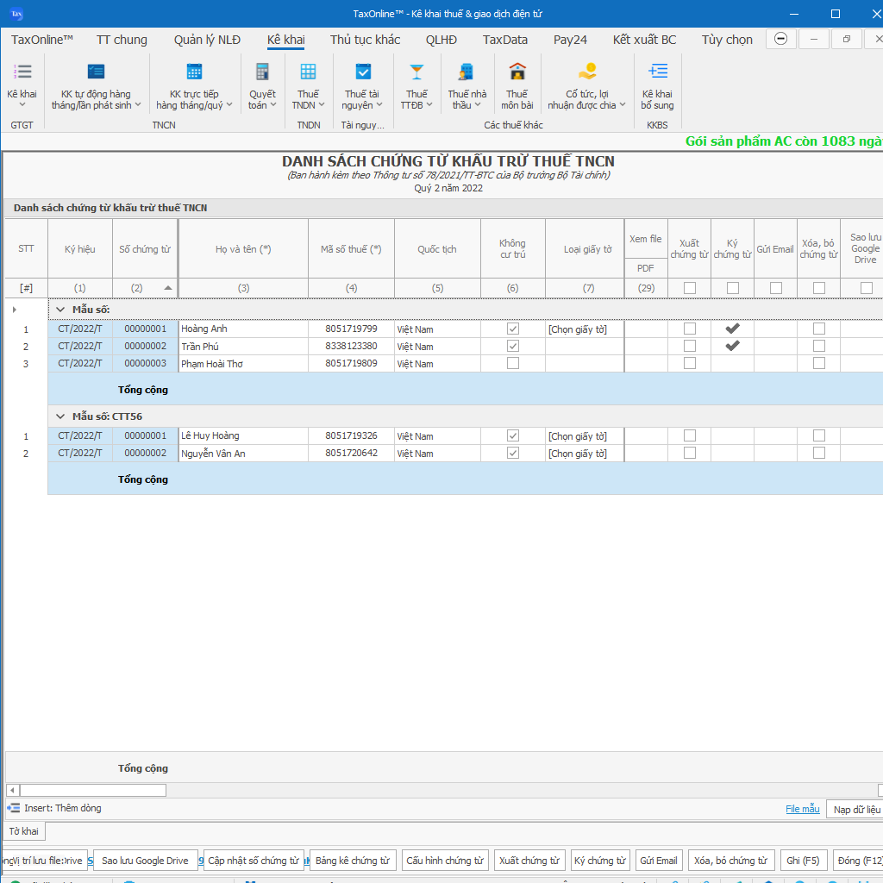
Task: Enable the Gửi Email column checkbox
Action: [x=774, y=289]
